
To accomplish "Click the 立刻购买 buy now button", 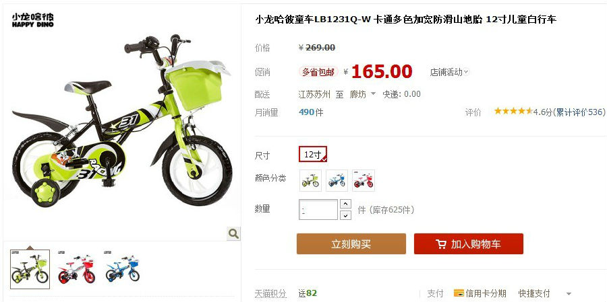I will tap(351, 243).
